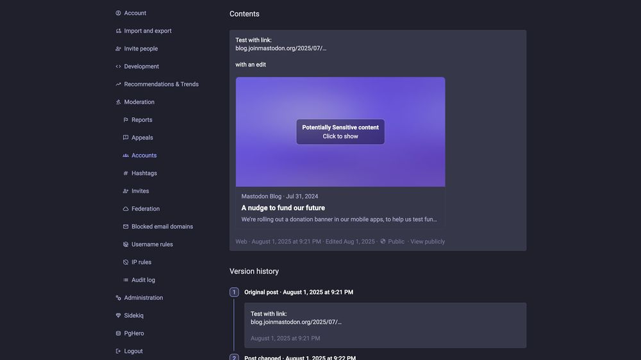Click the Appeals feedback icon

(126, 137)
